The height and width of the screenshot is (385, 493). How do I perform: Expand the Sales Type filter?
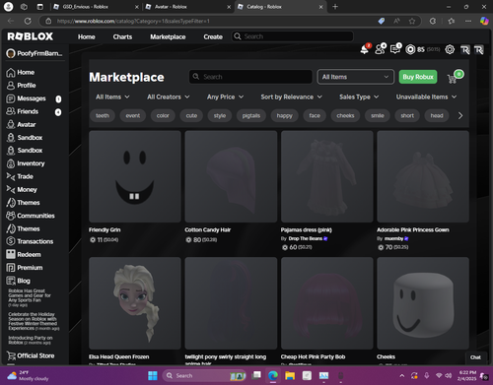click(359, 96)
